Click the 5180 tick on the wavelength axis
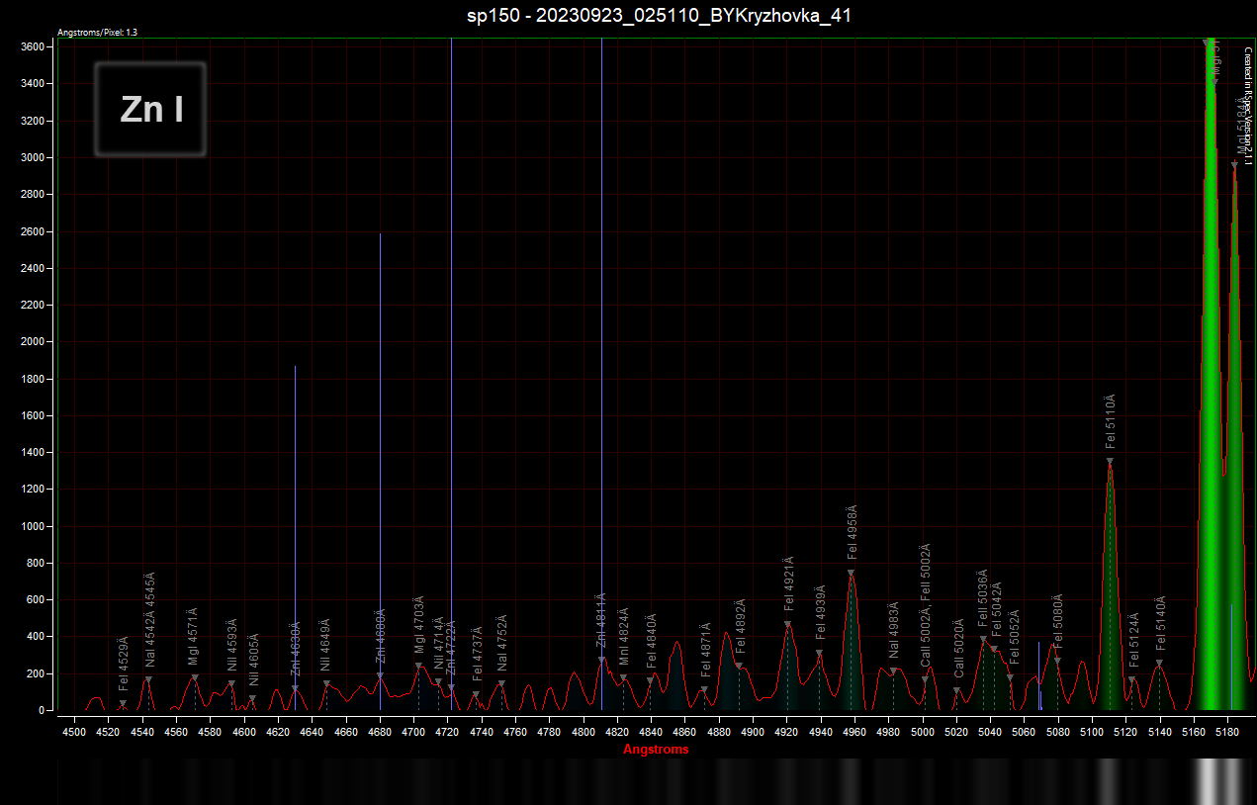1257x805 pixels. click(1227, 733)
